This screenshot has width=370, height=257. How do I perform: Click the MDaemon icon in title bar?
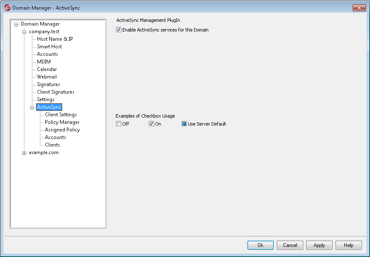coord(7,8)
